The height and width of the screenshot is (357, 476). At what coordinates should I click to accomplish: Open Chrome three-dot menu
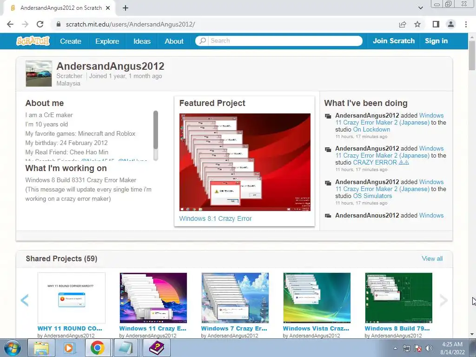(466, 24)
